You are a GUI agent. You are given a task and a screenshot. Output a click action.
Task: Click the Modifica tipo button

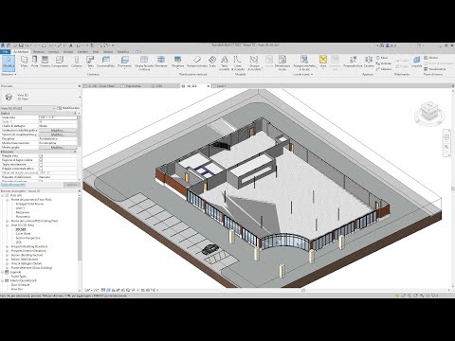(69, 108)
